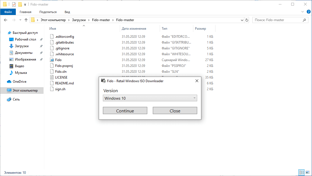Click the Fido PowerShell script icon
Image resolution: width=312 pixels, height=176 pixels.
52,60
